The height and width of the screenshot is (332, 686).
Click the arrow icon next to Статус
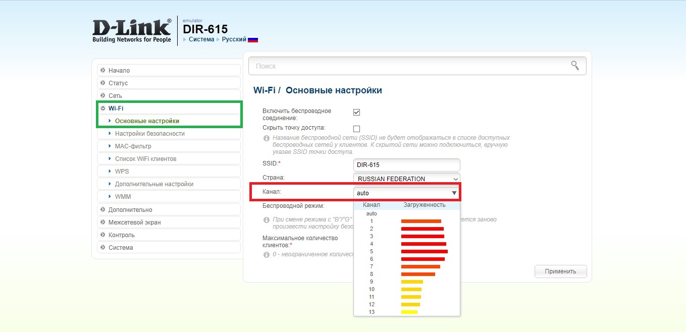(103, 83)
